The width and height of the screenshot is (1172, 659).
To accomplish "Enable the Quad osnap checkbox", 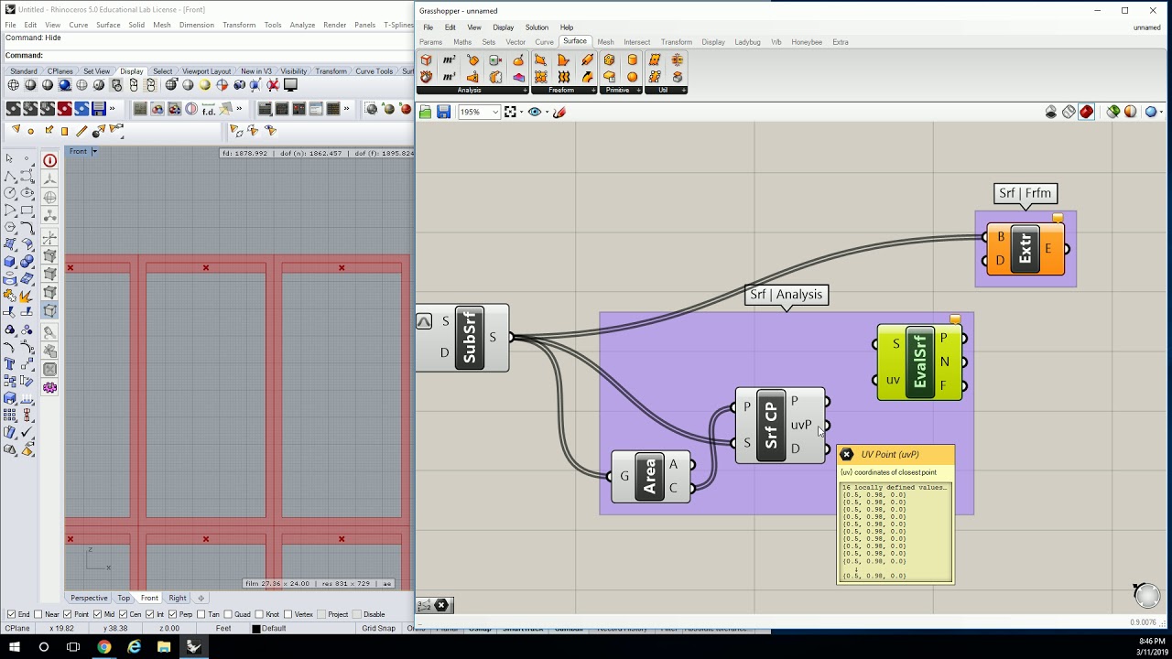I will 228,614.
